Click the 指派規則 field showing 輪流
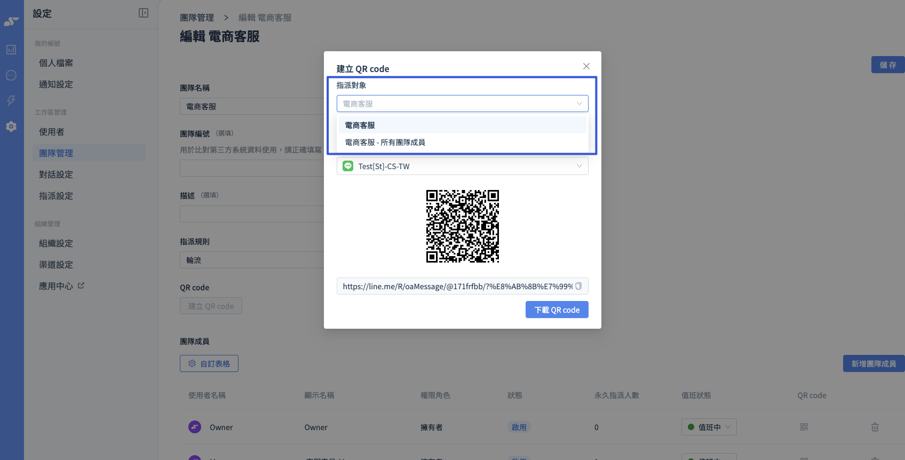The width and height of the screenshot is (905, 460). tap(252, 260)
